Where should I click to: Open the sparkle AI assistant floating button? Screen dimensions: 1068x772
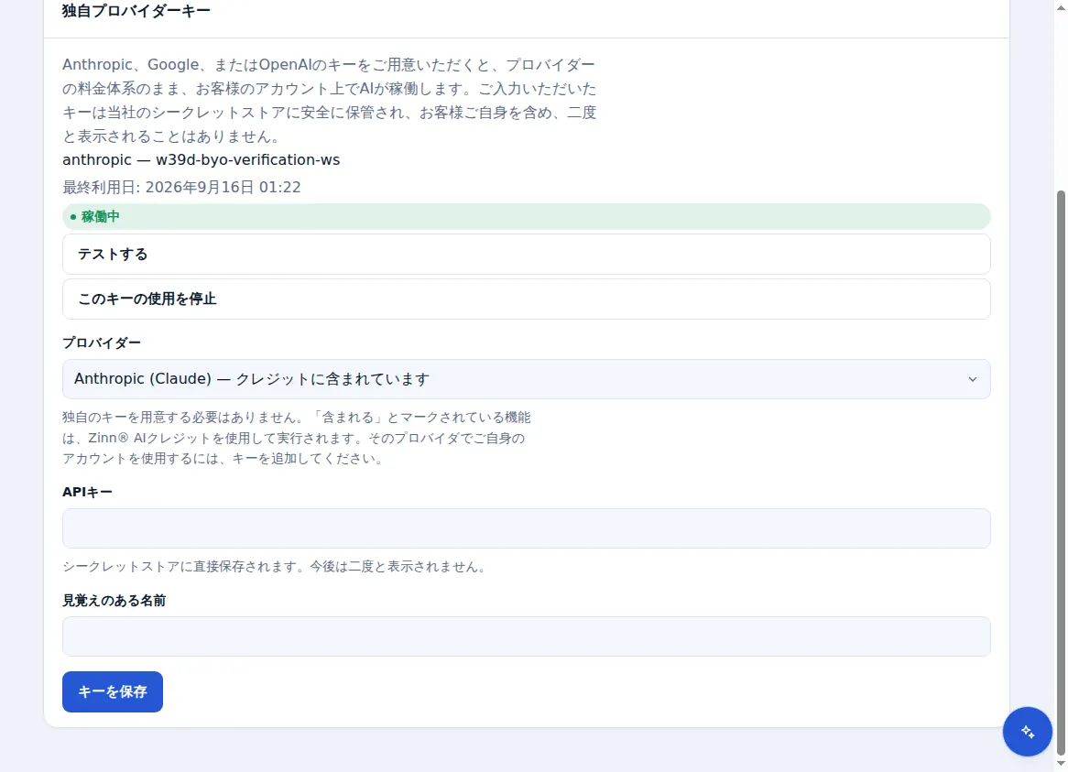click(1027, 732)
